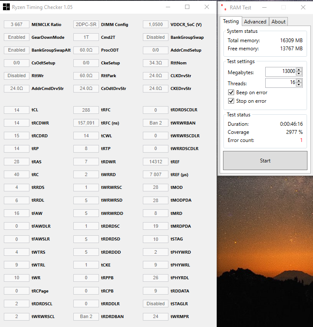Click the tRFC (ns) value 157,091
The height and width of the screenshot is (327, 313).
(86, 123)
